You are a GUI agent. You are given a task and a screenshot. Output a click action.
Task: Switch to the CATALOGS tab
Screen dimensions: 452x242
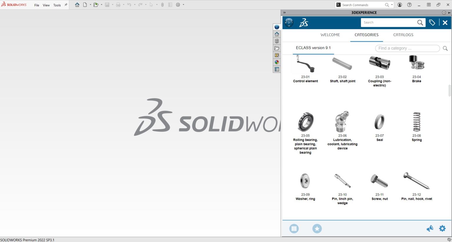403,35
